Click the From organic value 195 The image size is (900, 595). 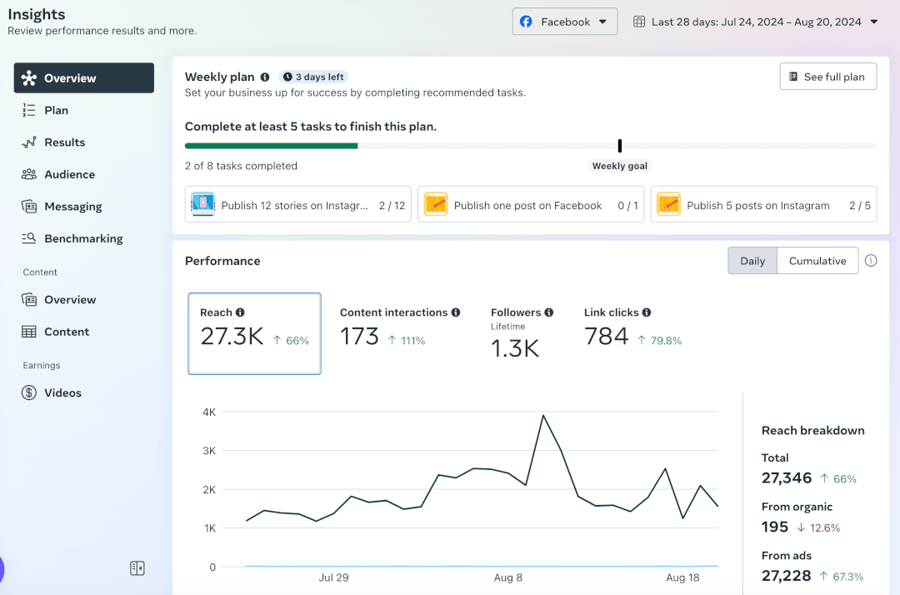pyautogui.click(x=774, y=526)
